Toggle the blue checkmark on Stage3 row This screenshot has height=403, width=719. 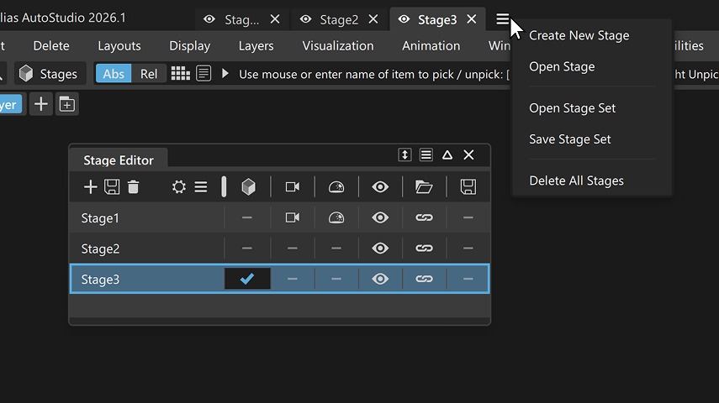coord(247,279)
